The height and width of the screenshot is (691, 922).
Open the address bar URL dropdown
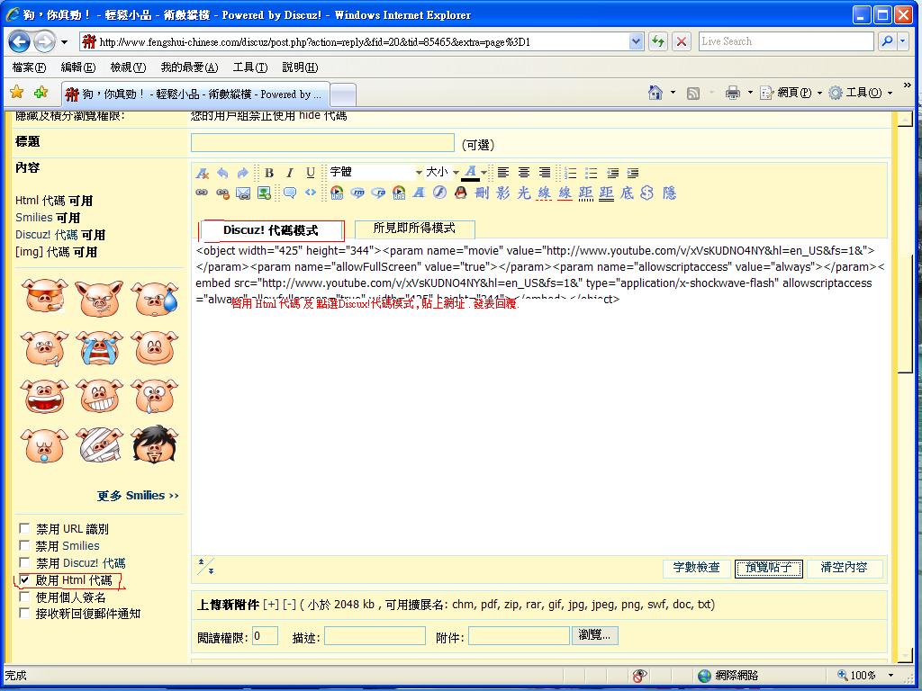coord(637,41)
